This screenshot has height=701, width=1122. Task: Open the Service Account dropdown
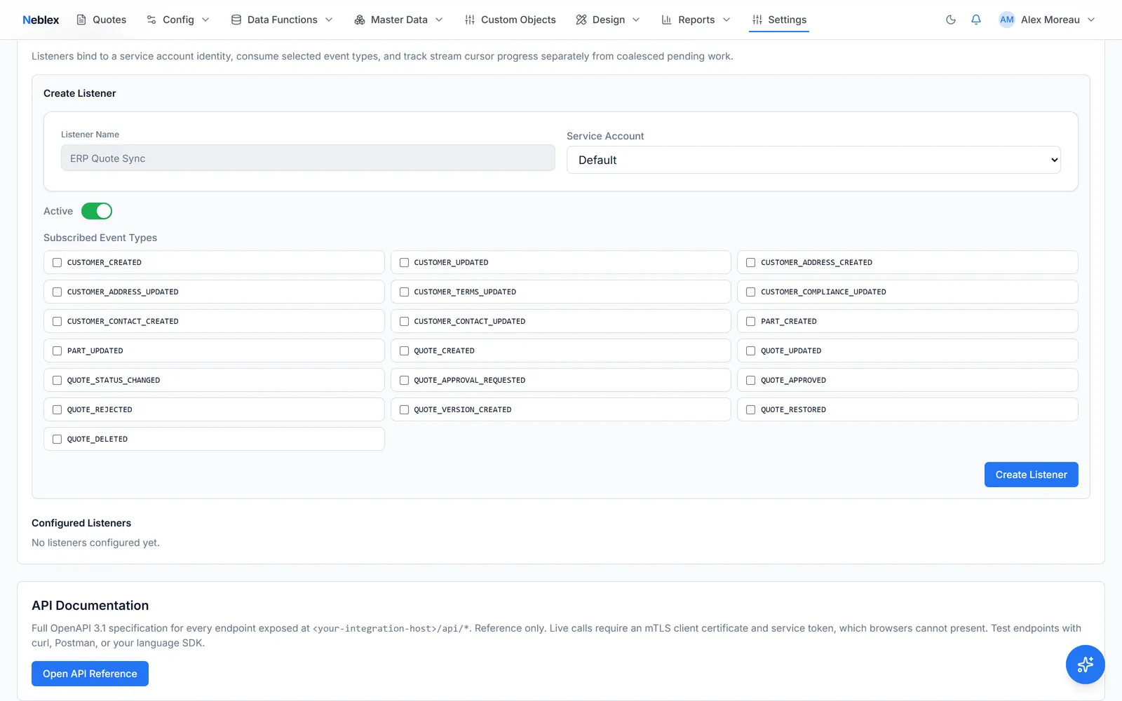pos(813,160)
